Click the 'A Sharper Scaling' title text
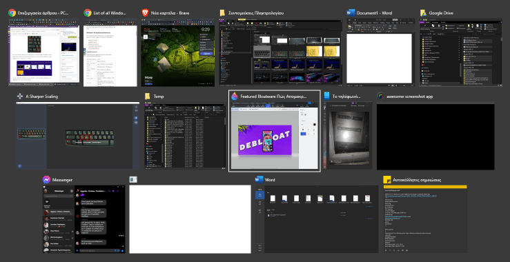510x262 pixels. [42, 97]
